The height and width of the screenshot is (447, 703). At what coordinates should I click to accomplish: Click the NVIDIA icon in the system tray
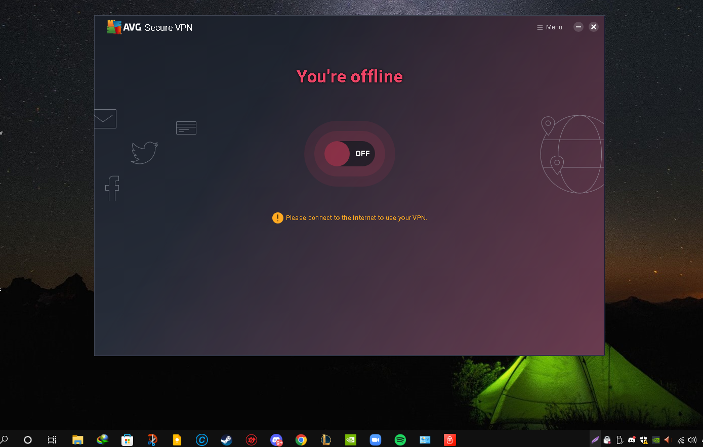click(656, 440)
